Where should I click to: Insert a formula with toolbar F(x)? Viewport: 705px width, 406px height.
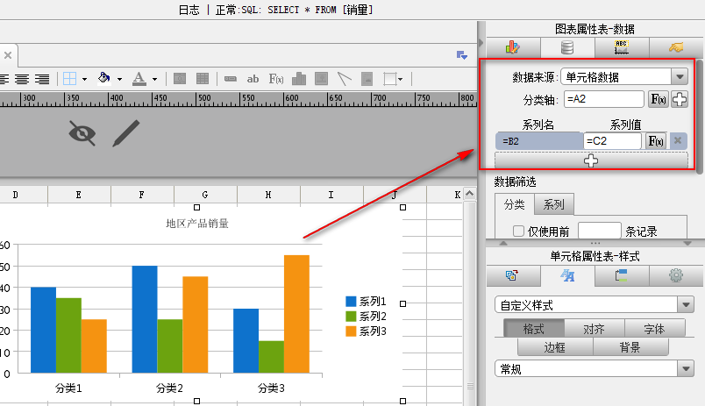click(x=276, y=79)
